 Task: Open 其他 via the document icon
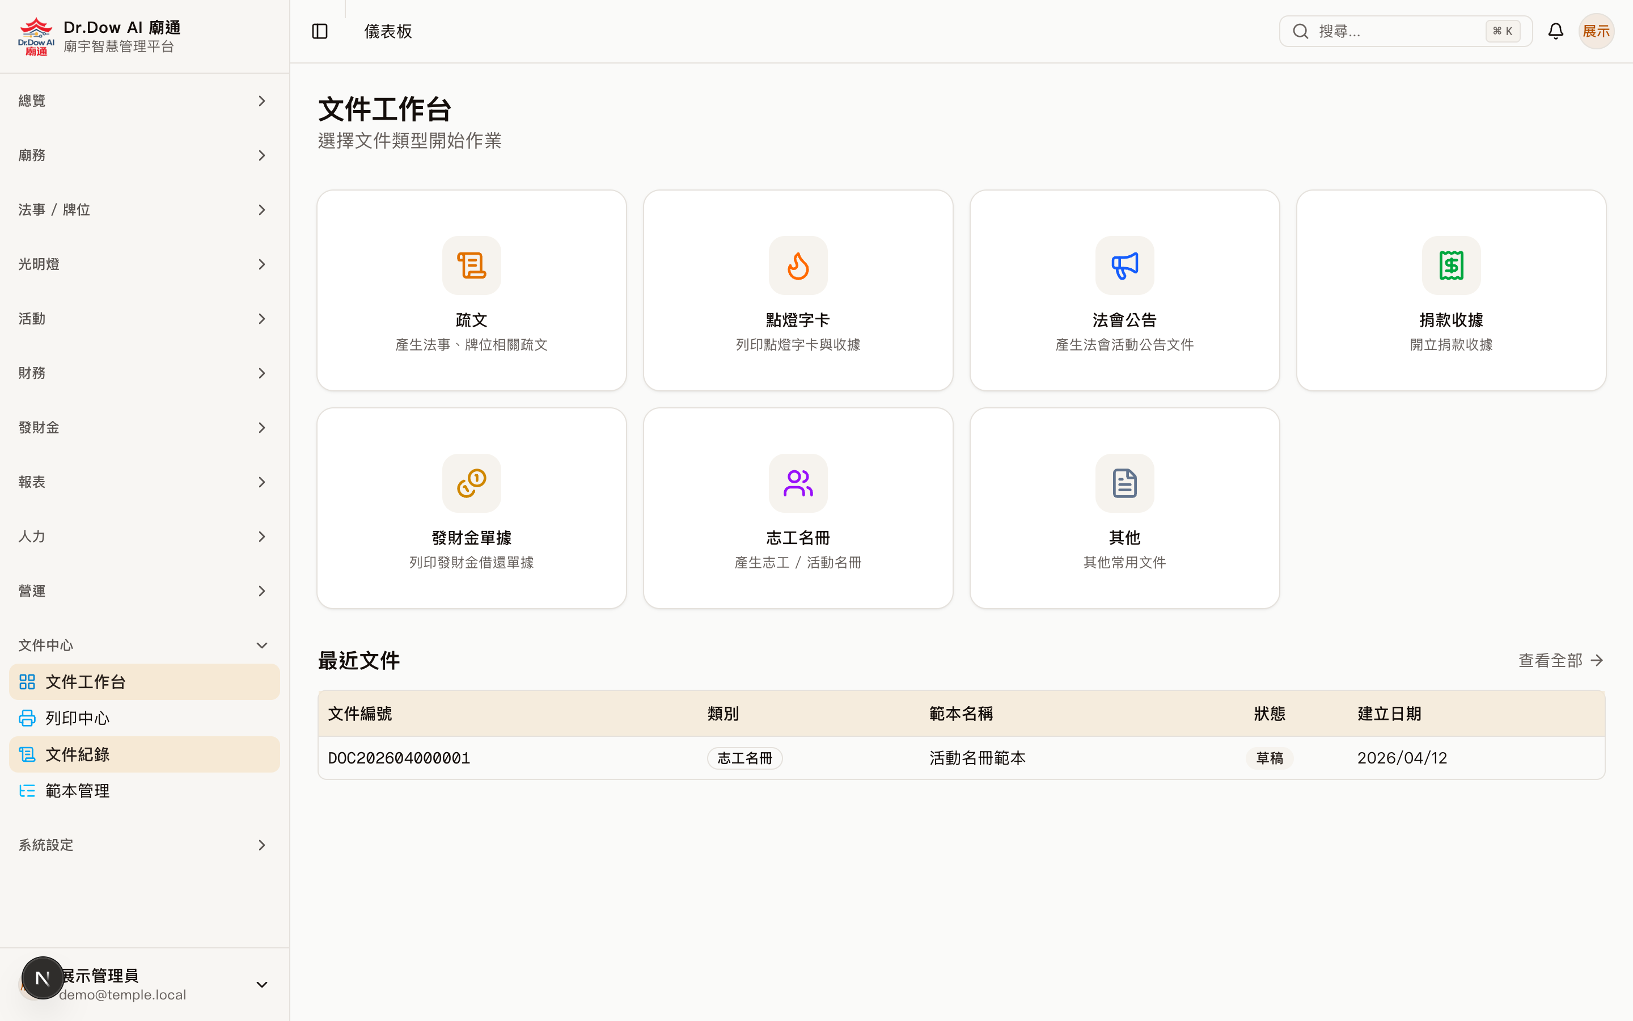point(1123,483)
